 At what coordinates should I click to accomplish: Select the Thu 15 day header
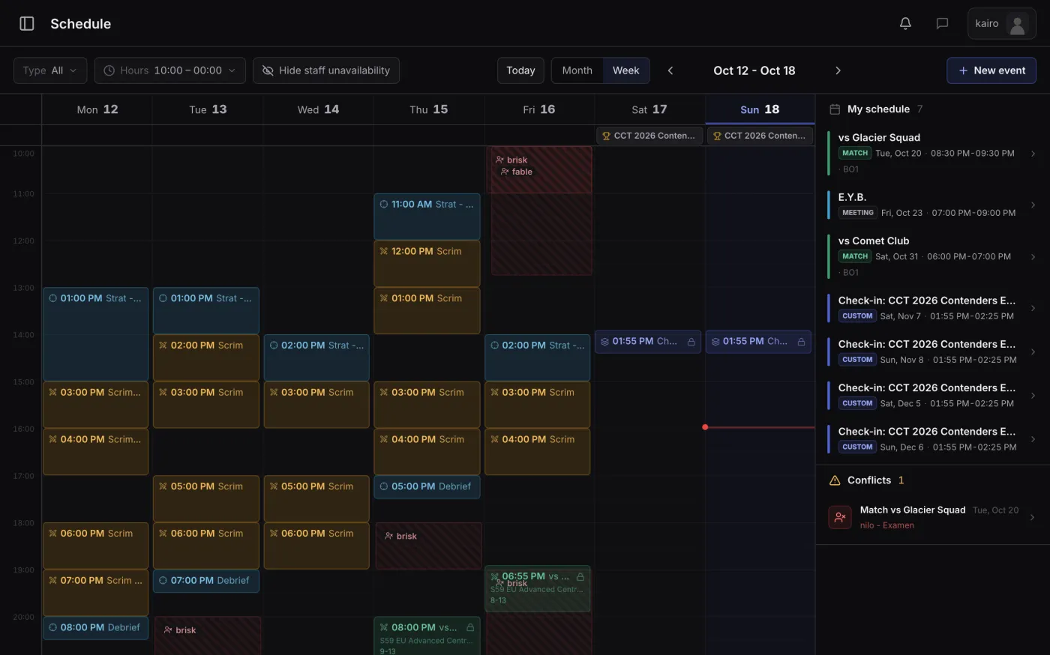(x=429, y=109)
